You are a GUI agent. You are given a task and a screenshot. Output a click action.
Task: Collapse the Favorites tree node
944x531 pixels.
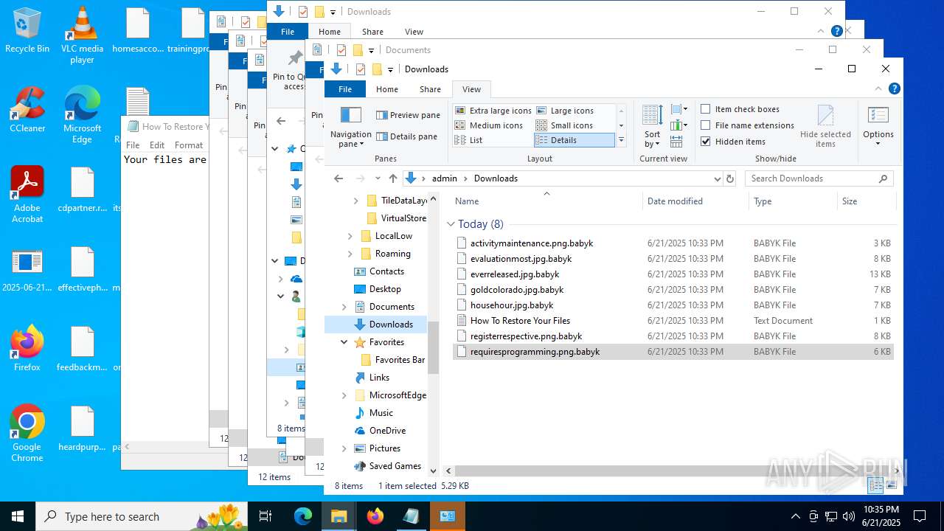[344, 342]
